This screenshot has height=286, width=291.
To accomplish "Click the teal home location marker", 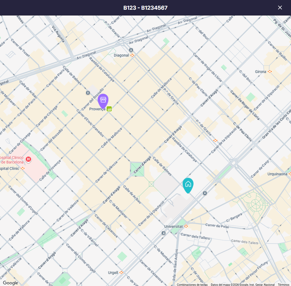I will 188,186.
